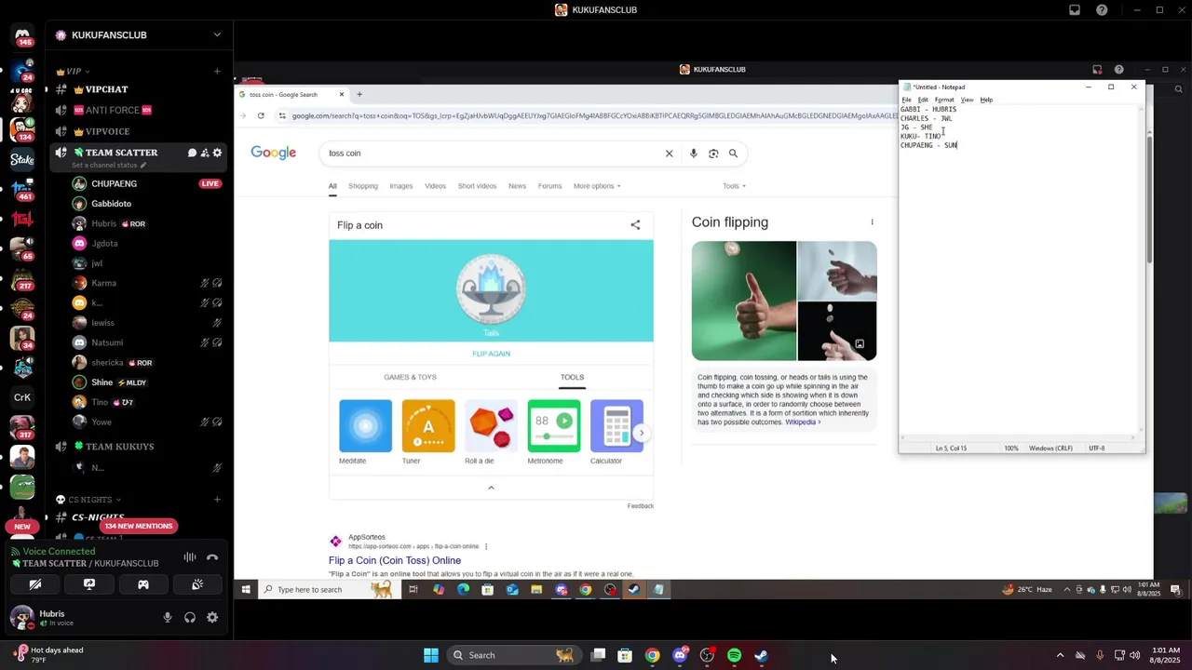This screenshot has width=1192, height=670.
Task: Open Flip a Coin (Coin Toss) Online result
Action: [x=395, y=560]
